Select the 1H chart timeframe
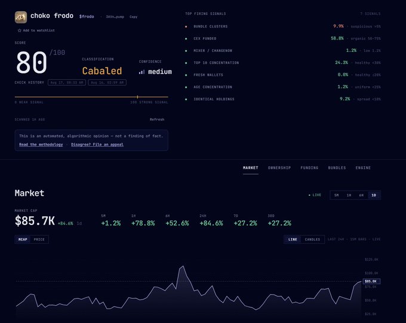The image size is (406, 323). click(x=349, y=195)
